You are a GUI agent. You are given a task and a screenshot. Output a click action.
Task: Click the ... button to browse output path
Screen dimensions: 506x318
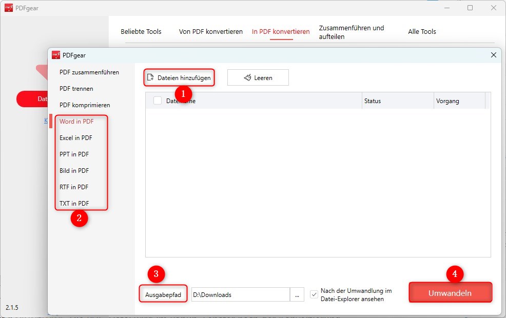click(x=297, y=294)
